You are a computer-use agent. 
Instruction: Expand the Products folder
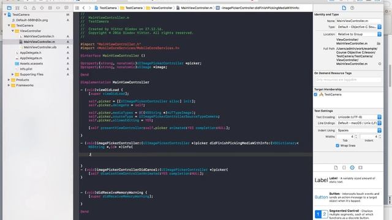tap(9, 80)
